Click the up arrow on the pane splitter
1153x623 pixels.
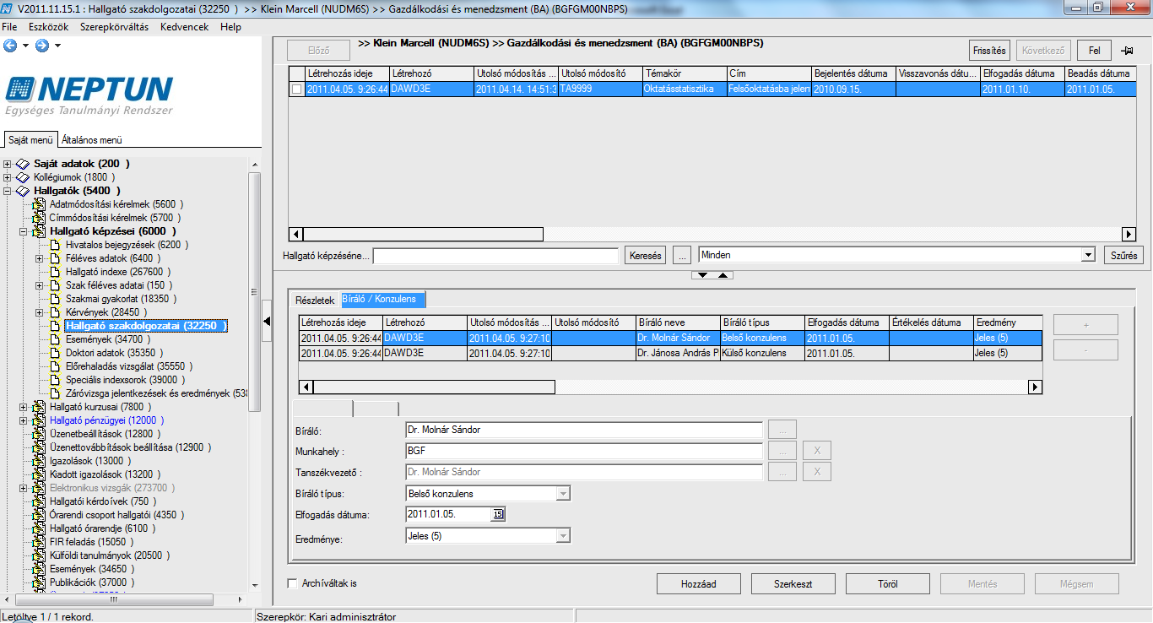click(723, 275)
